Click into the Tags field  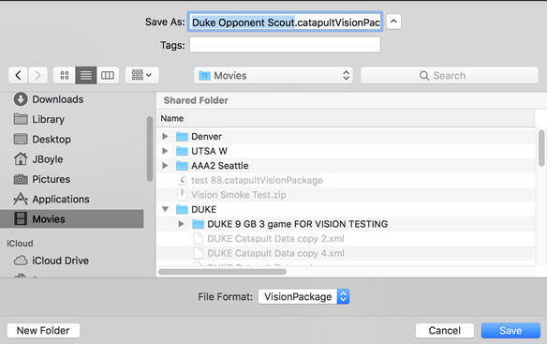tap(285, 45)
